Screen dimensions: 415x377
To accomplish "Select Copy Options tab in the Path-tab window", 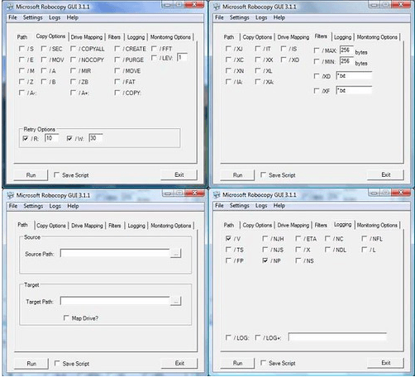I will tap(51, 226).
